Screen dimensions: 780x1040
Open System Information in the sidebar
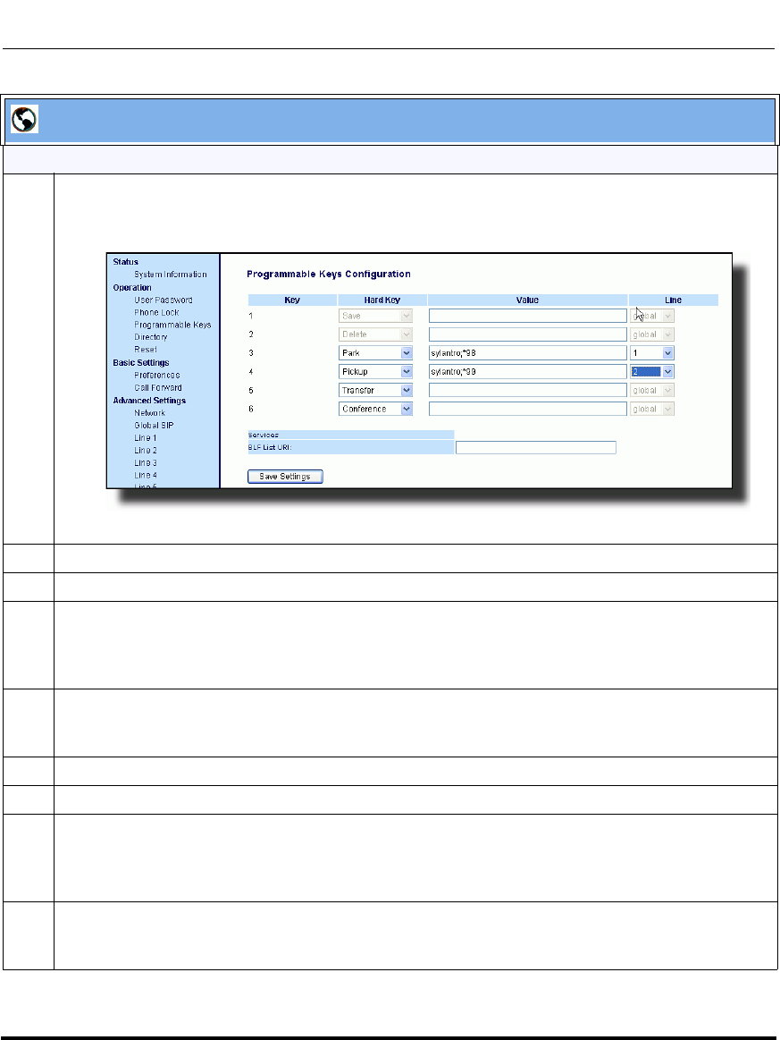pos(171,275)
